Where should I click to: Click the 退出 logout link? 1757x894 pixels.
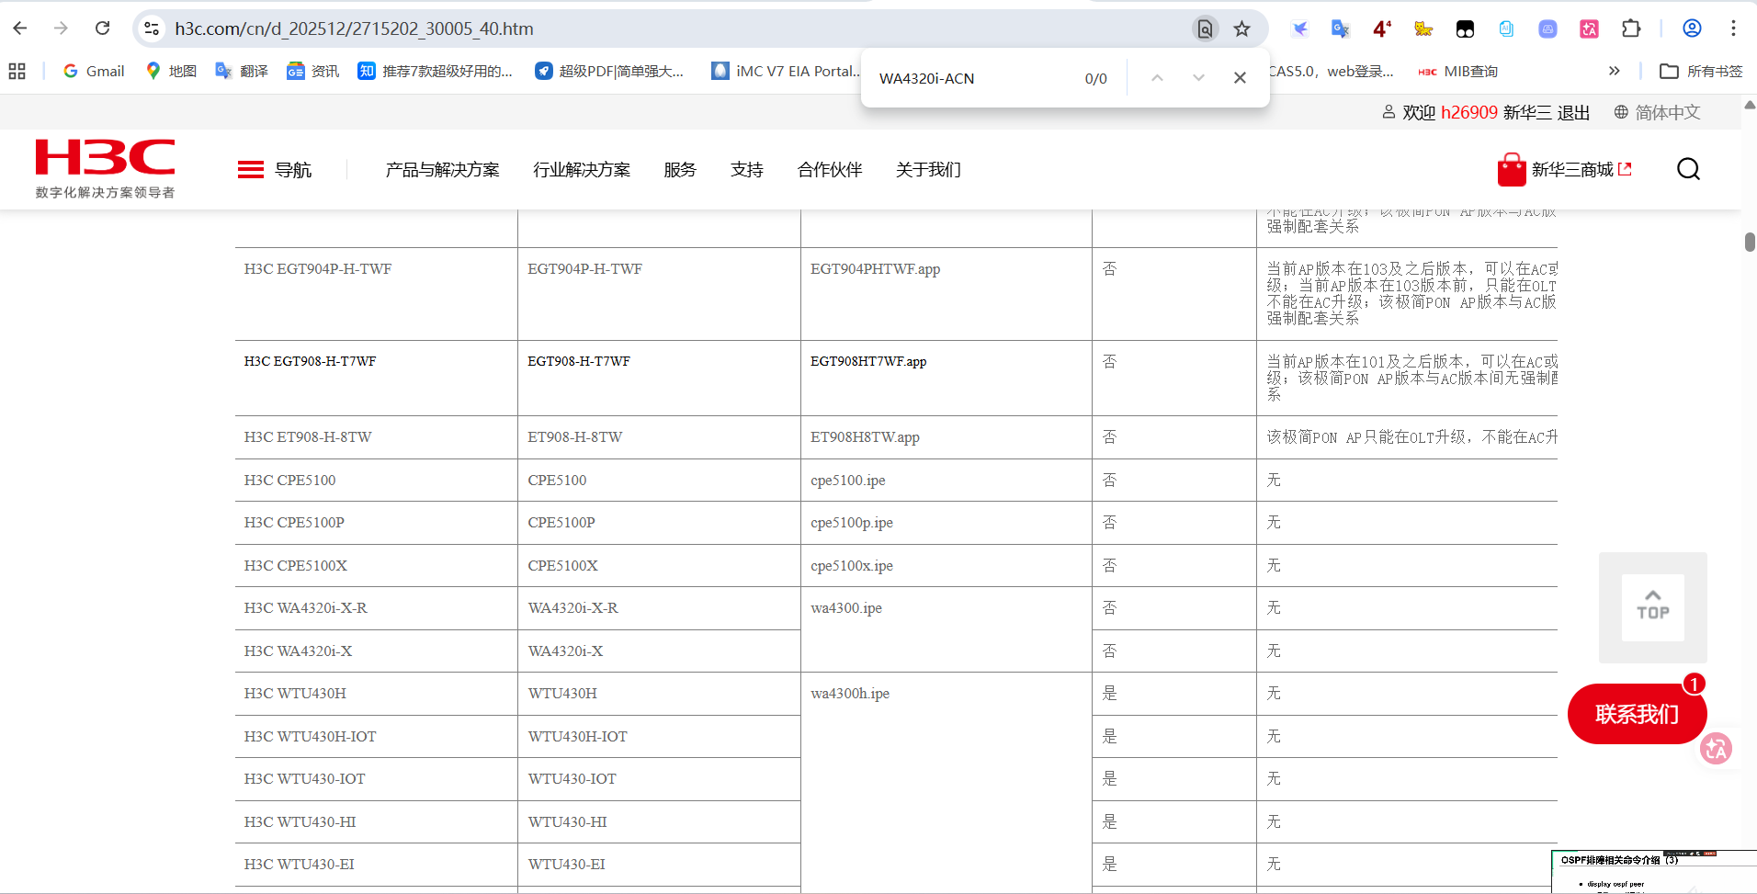coord(1573,112)
